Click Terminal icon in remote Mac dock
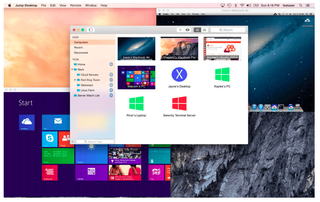The width and height of the screenshot is (320, 202). [281, 107]
